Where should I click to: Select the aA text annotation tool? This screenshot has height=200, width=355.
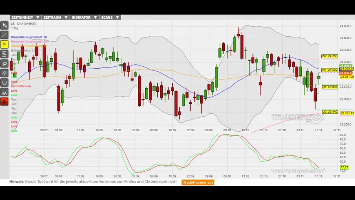(4, 92)
